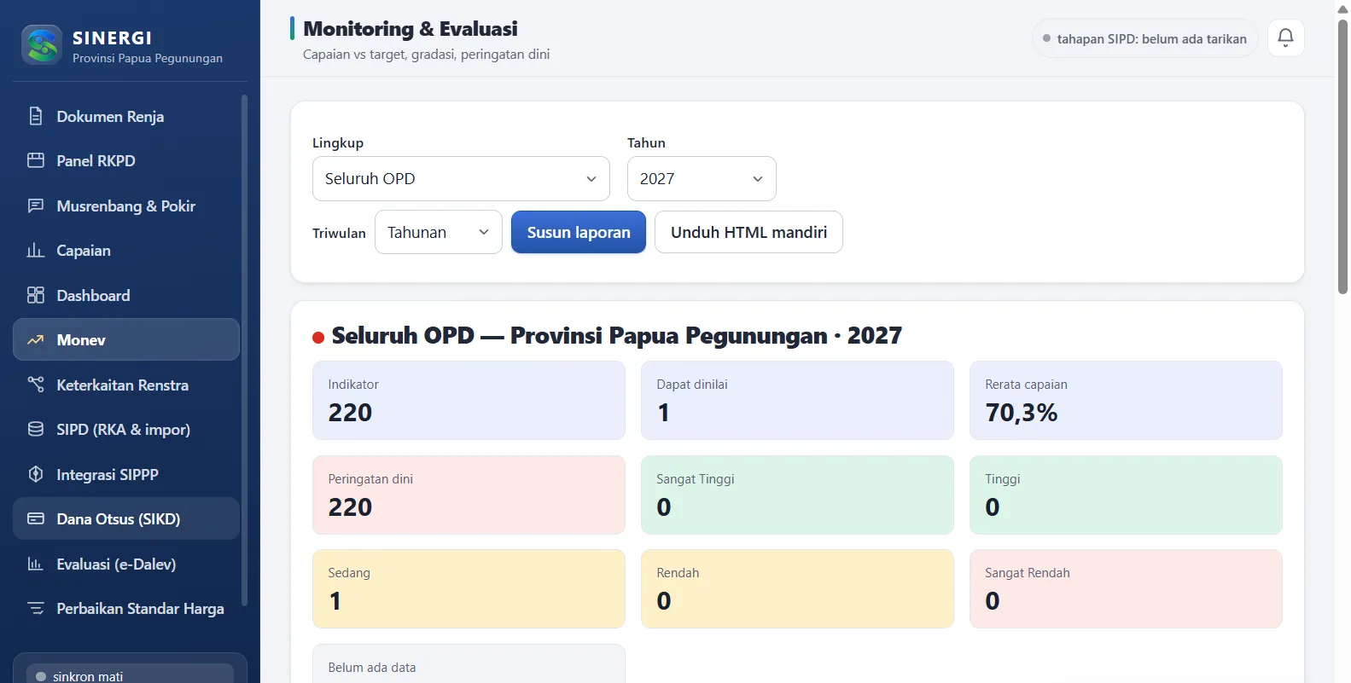Image resolution: width=1351 pixels, height=683 pixels.
Task: Click the Dapat dinilai card
Action: [797, 400]
